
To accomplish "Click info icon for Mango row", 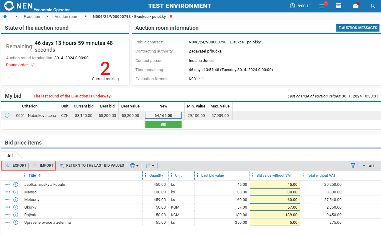I will click(x=16, y=192).
